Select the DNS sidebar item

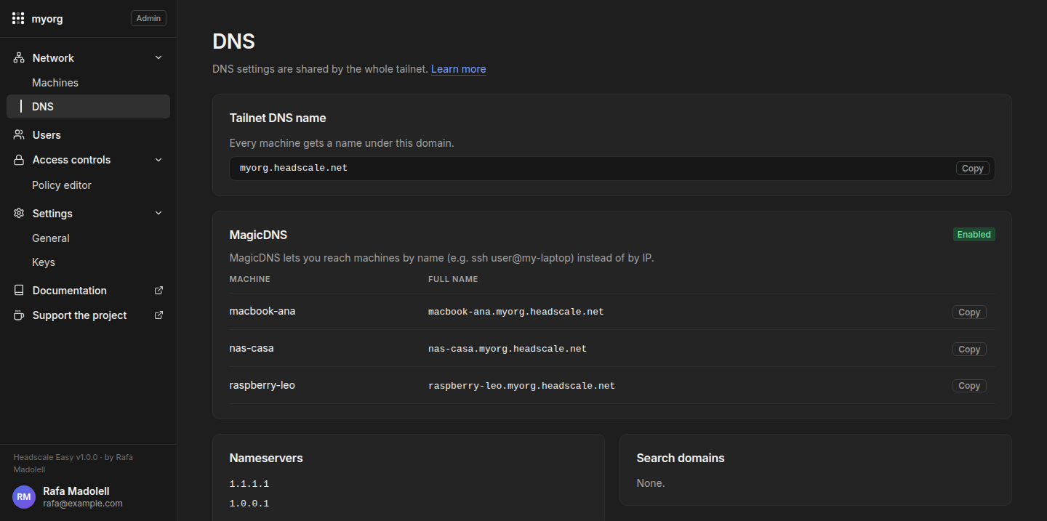(x=88, y=106)
